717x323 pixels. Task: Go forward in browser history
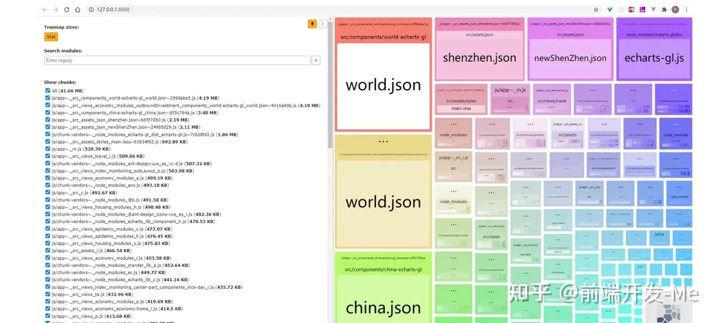pos(56,9)
